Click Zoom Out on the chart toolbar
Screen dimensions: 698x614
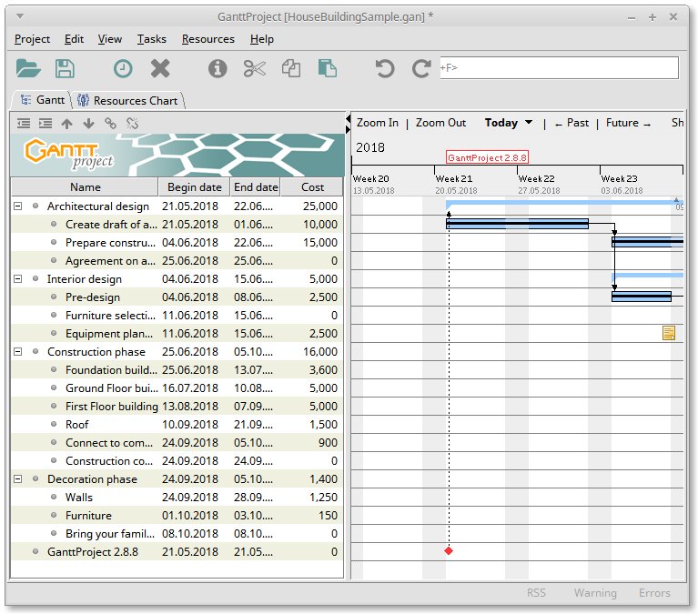coord(440,123)
